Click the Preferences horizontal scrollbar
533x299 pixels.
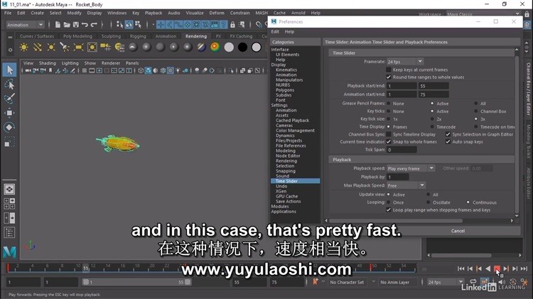[395, 220]
